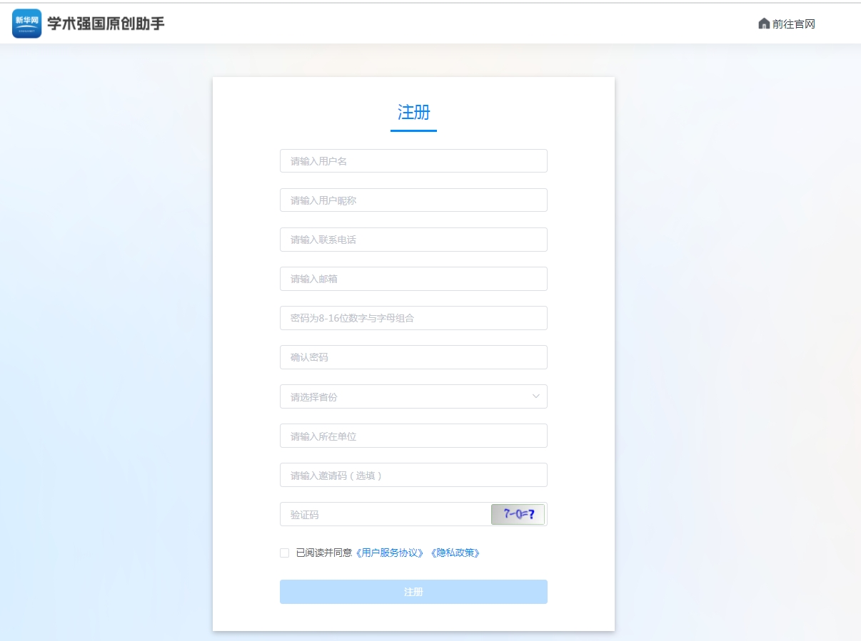Viewport: 861px width, 641px height.
Task: Click the Xinhua Net logo icon
Action: (27, 24)
